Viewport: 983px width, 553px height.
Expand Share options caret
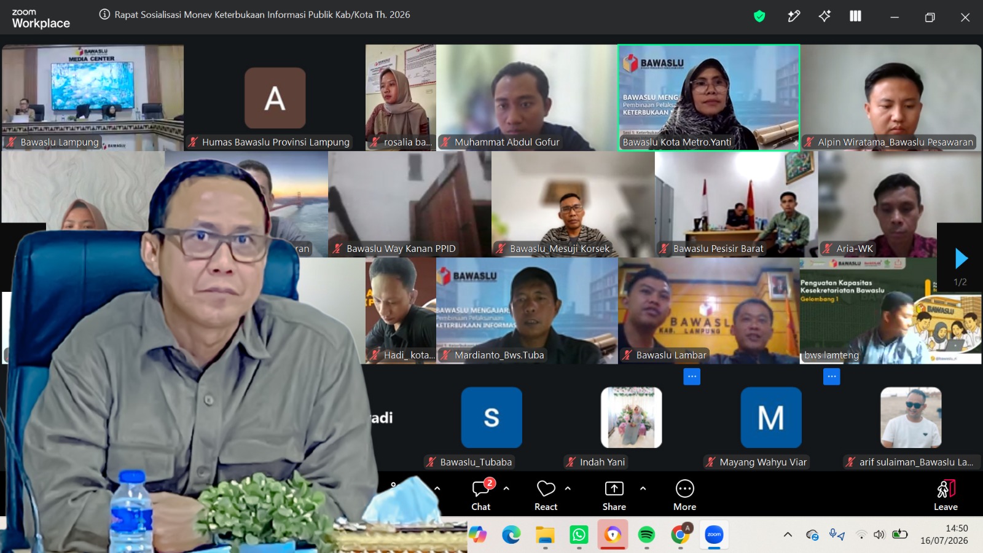pos(643,488)
